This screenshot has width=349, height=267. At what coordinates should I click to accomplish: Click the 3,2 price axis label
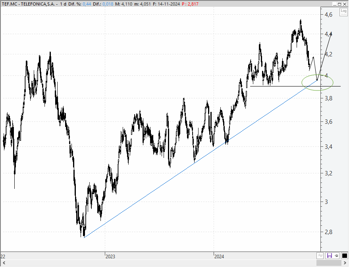[x=328, y=173]
